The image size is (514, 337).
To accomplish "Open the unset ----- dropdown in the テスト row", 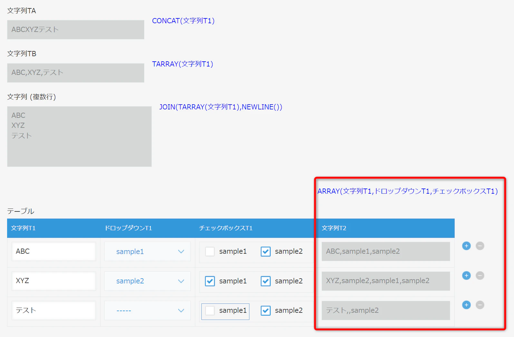I will pyautogui.click(x=148, y=311).
